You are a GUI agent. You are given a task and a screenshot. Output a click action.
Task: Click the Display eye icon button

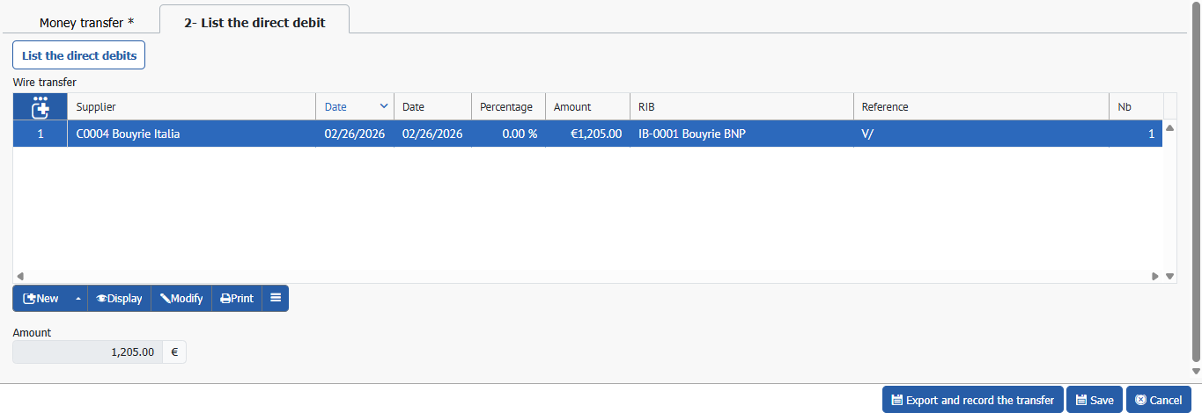(x=119, y=299)
